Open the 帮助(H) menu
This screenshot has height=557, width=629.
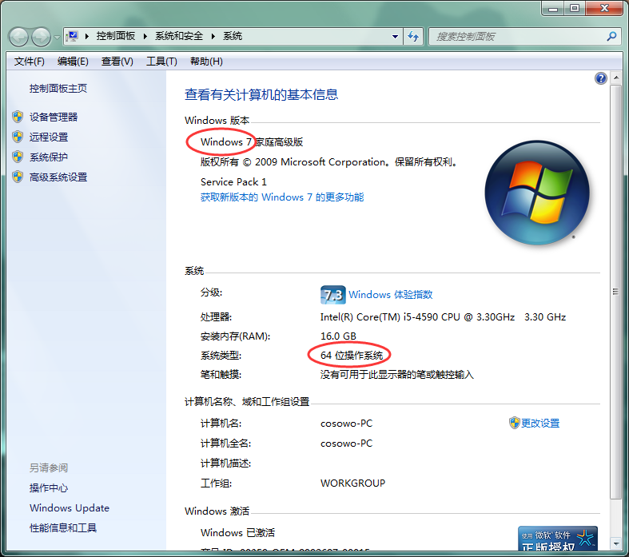[206, 62]
